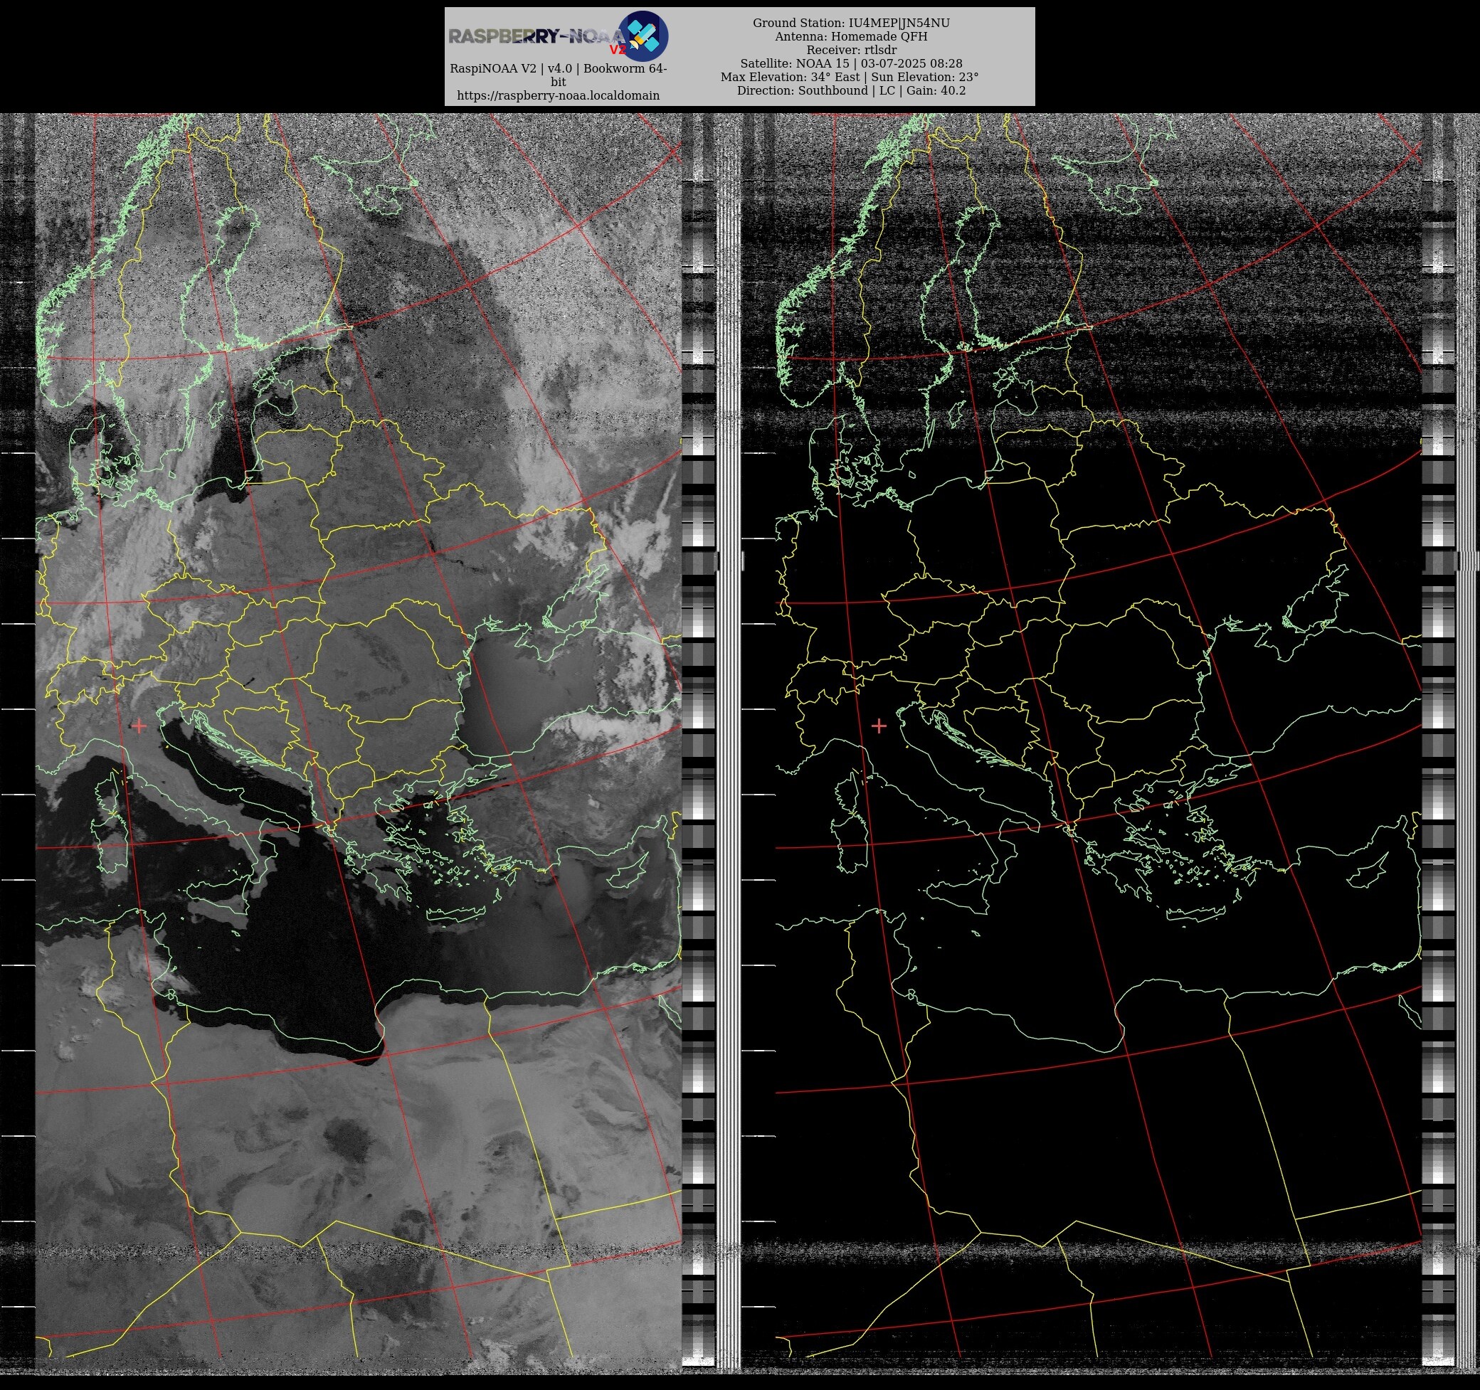Image resolution: width=1480 pixels, height=1390 pixels.
Task: Select 'Satellite: NOAA 15 | 03-07-2025 08:28' text
Action: (851, 63)
